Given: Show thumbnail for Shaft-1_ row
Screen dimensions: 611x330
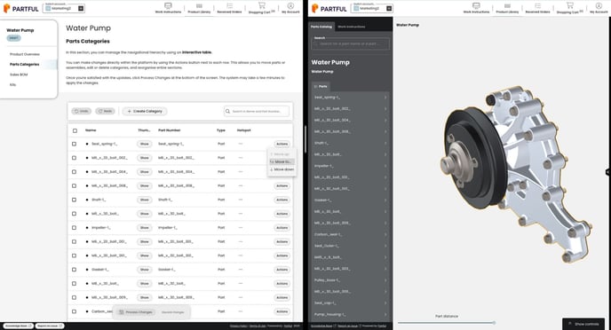Looking at the screenshot, I should (x=144, y=200).
